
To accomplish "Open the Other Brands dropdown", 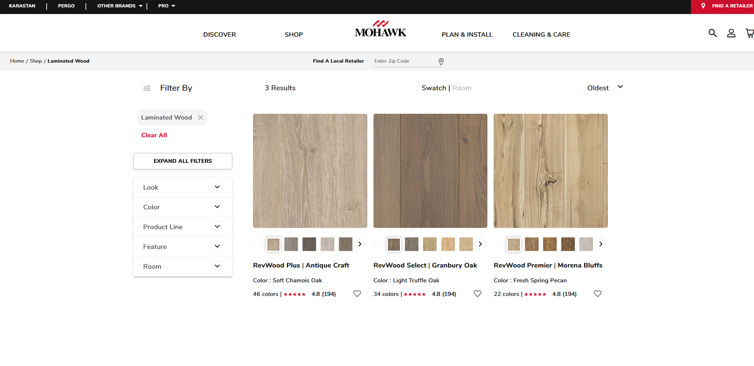I will 120,6.
